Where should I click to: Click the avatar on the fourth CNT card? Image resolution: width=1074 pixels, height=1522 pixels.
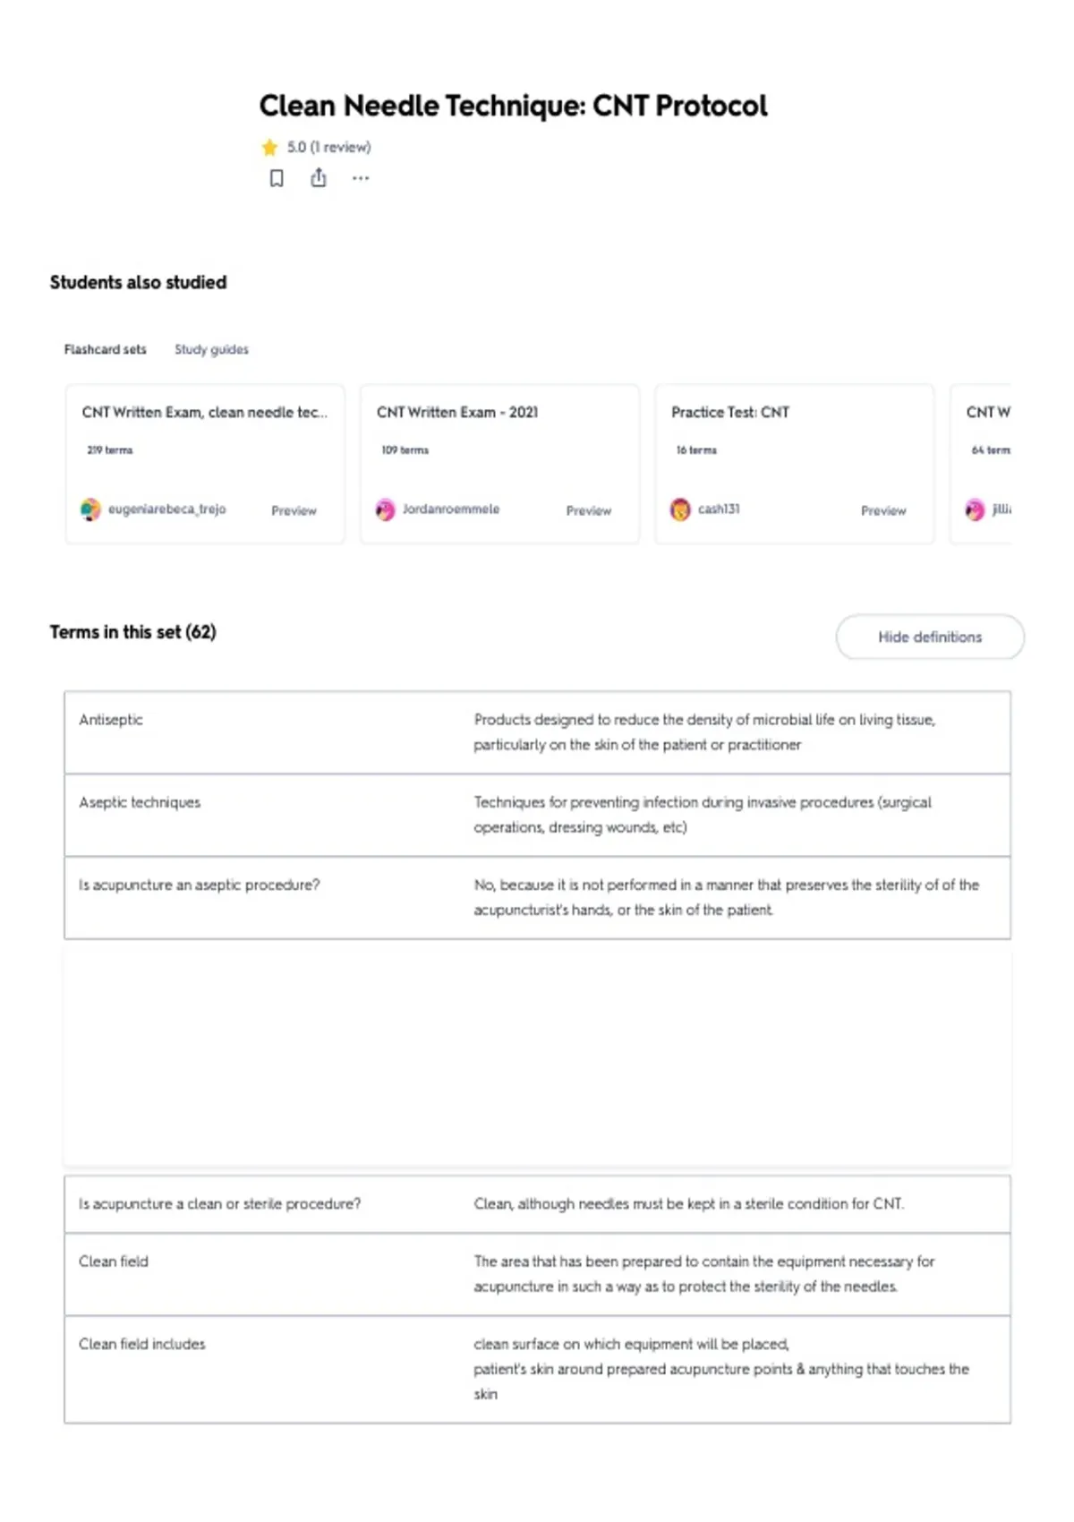tap(975, 509)
